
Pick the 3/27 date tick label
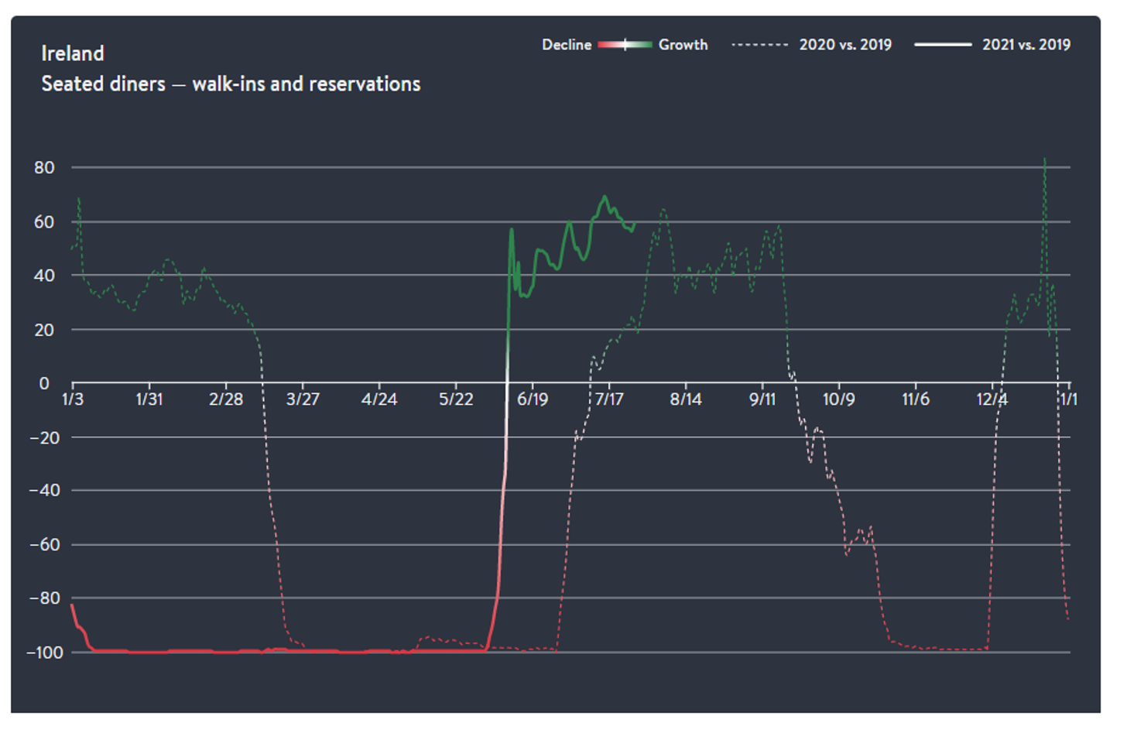302,399
